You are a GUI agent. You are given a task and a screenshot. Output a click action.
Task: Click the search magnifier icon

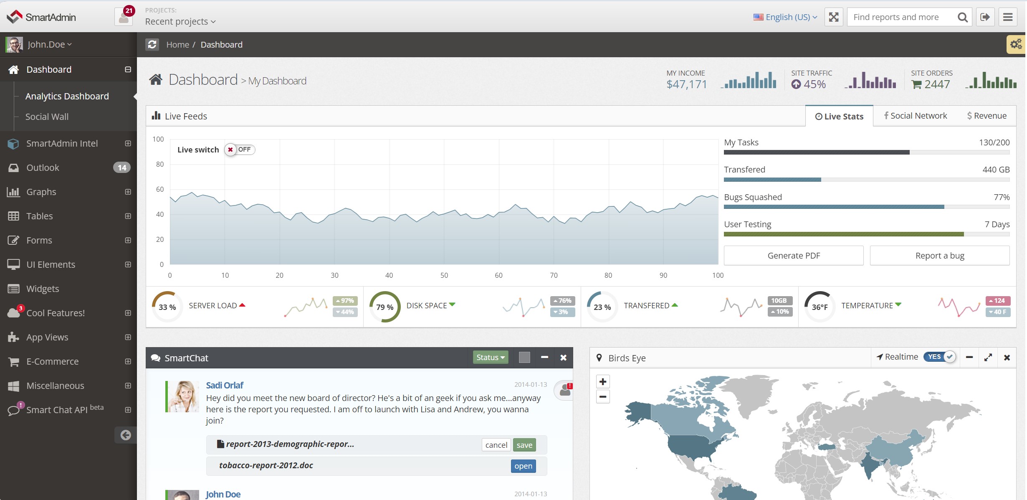pos(962,17)
